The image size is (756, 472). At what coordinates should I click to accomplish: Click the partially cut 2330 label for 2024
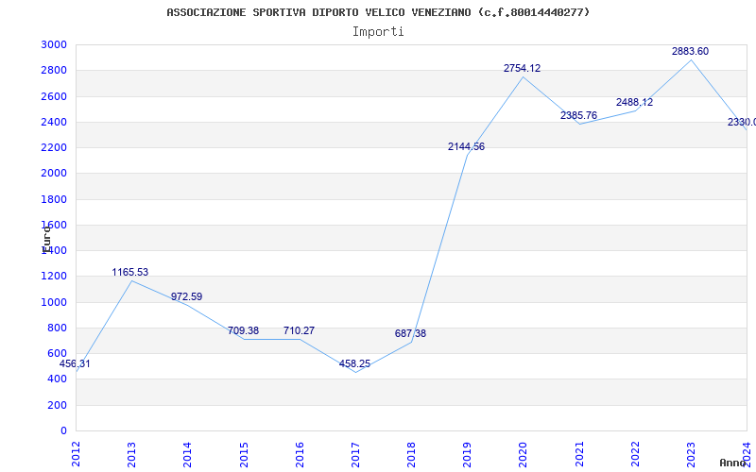pos(742,123)
